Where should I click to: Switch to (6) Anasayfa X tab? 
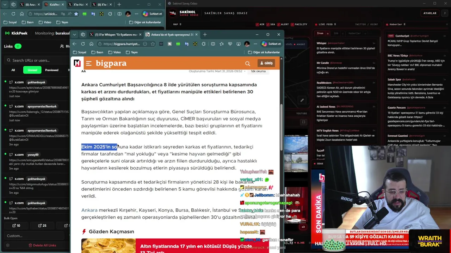tap(30, 5)
